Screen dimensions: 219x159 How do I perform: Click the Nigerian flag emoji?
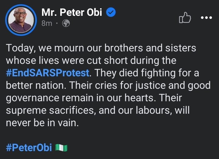click(61, 148)
